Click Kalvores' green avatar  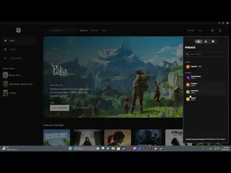pos(188,92)
